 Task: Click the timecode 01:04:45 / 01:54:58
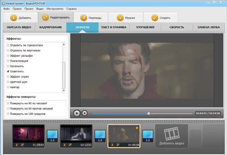pos(208,113)
